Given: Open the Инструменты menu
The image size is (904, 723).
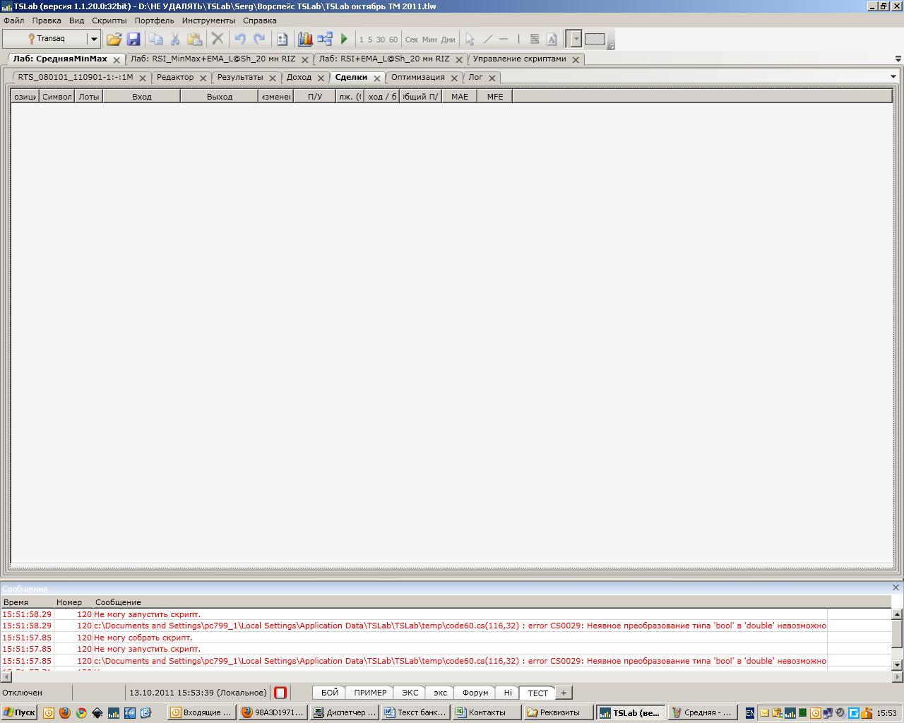Looking at the screenshot, I should pos(208,20).
